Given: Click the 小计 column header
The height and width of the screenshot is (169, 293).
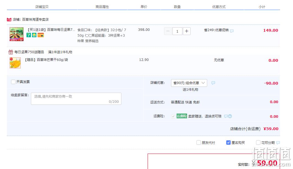Looking at the screenshot, I should 262,7.
